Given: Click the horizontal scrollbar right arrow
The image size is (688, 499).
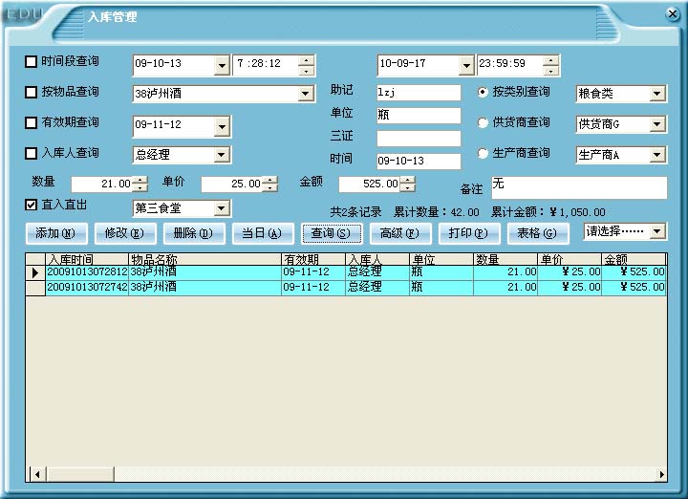Looking at the screenshot, I should tap(661, 474).
